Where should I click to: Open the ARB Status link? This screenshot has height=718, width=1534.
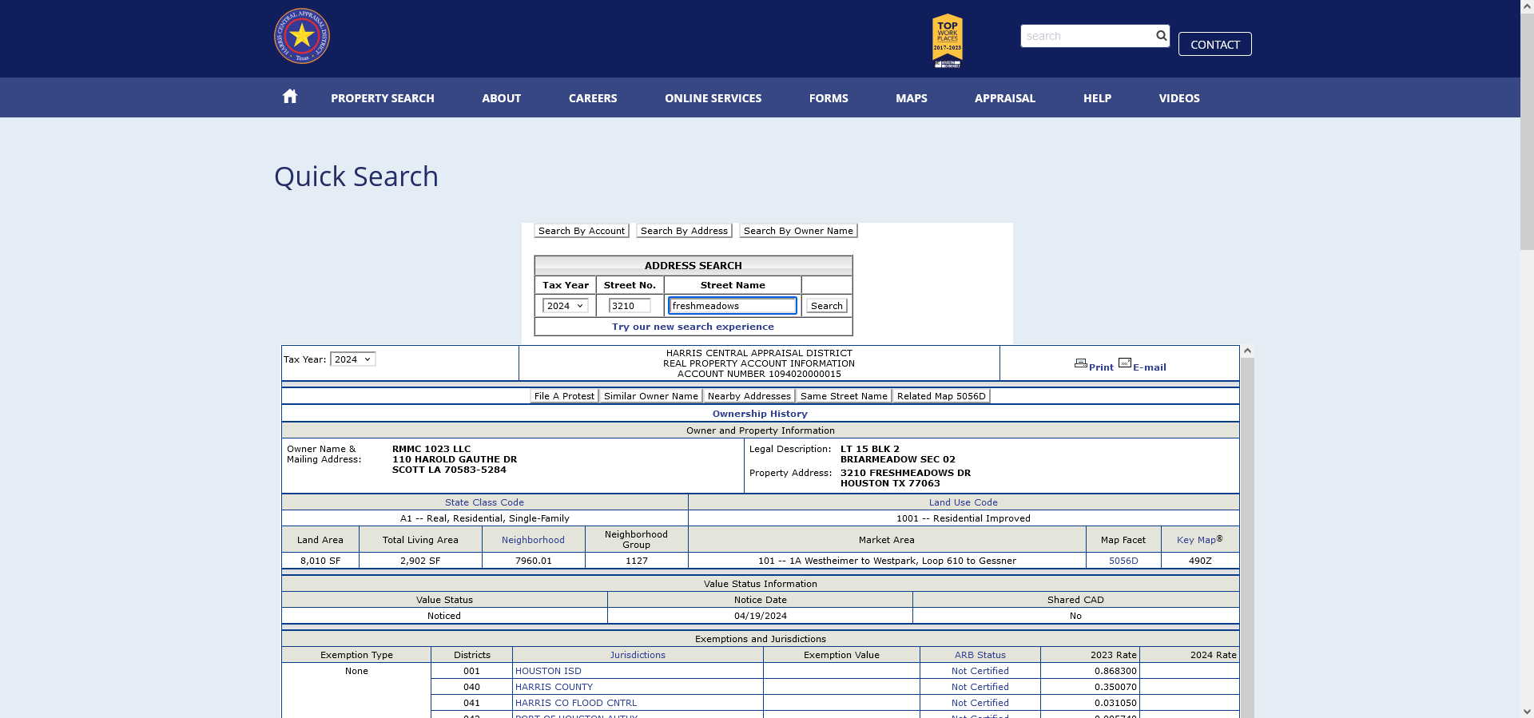(980, 655)
